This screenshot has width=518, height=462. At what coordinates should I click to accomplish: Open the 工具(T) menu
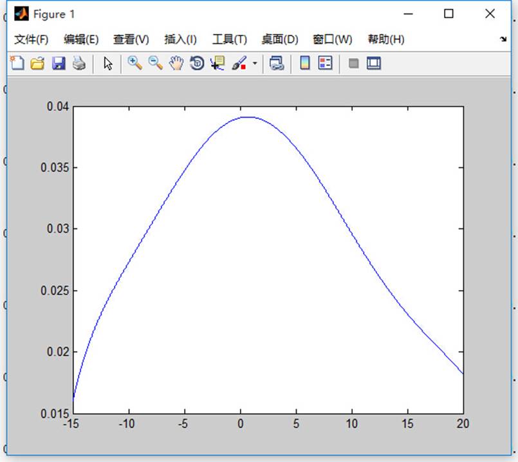229,39
